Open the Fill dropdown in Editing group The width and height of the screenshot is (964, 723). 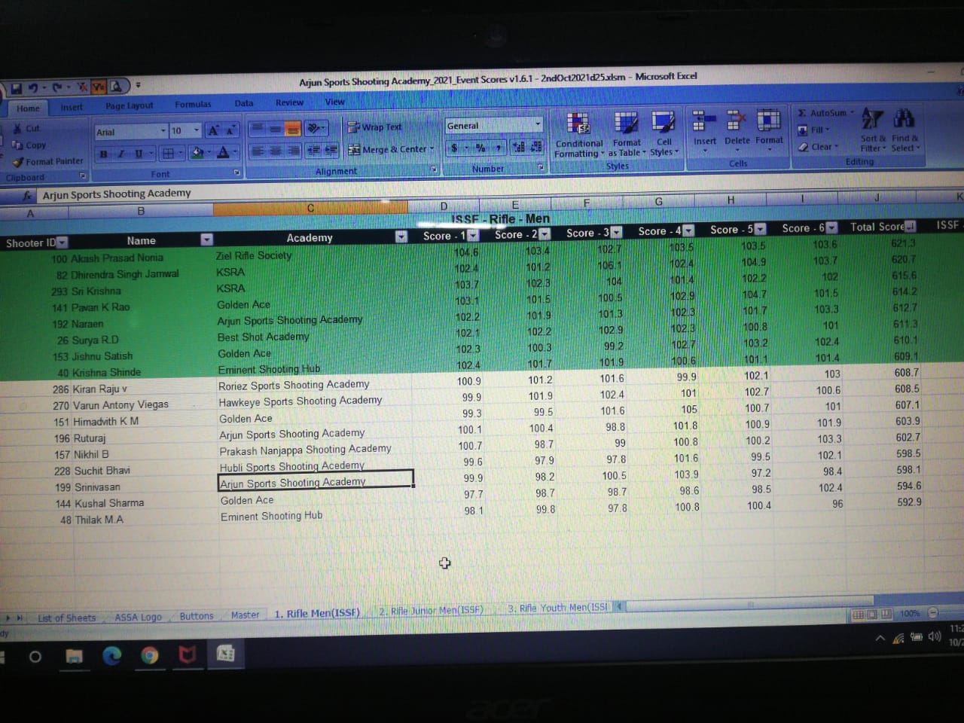(828, 130)
